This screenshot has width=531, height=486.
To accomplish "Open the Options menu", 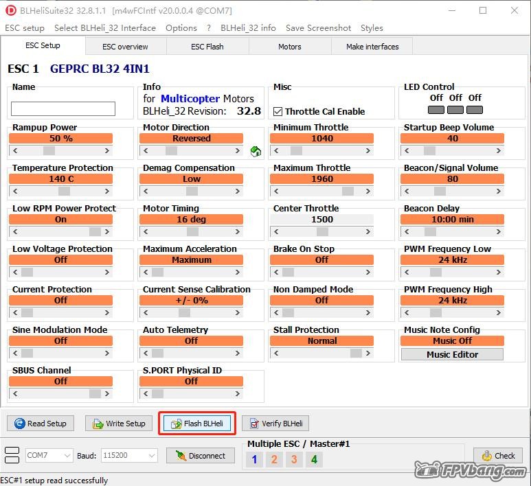I will pyautogui.click(x=181, y=27).
